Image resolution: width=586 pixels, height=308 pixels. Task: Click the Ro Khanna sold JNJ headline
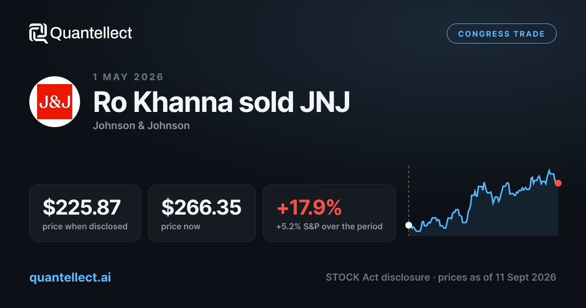[221, 102]
